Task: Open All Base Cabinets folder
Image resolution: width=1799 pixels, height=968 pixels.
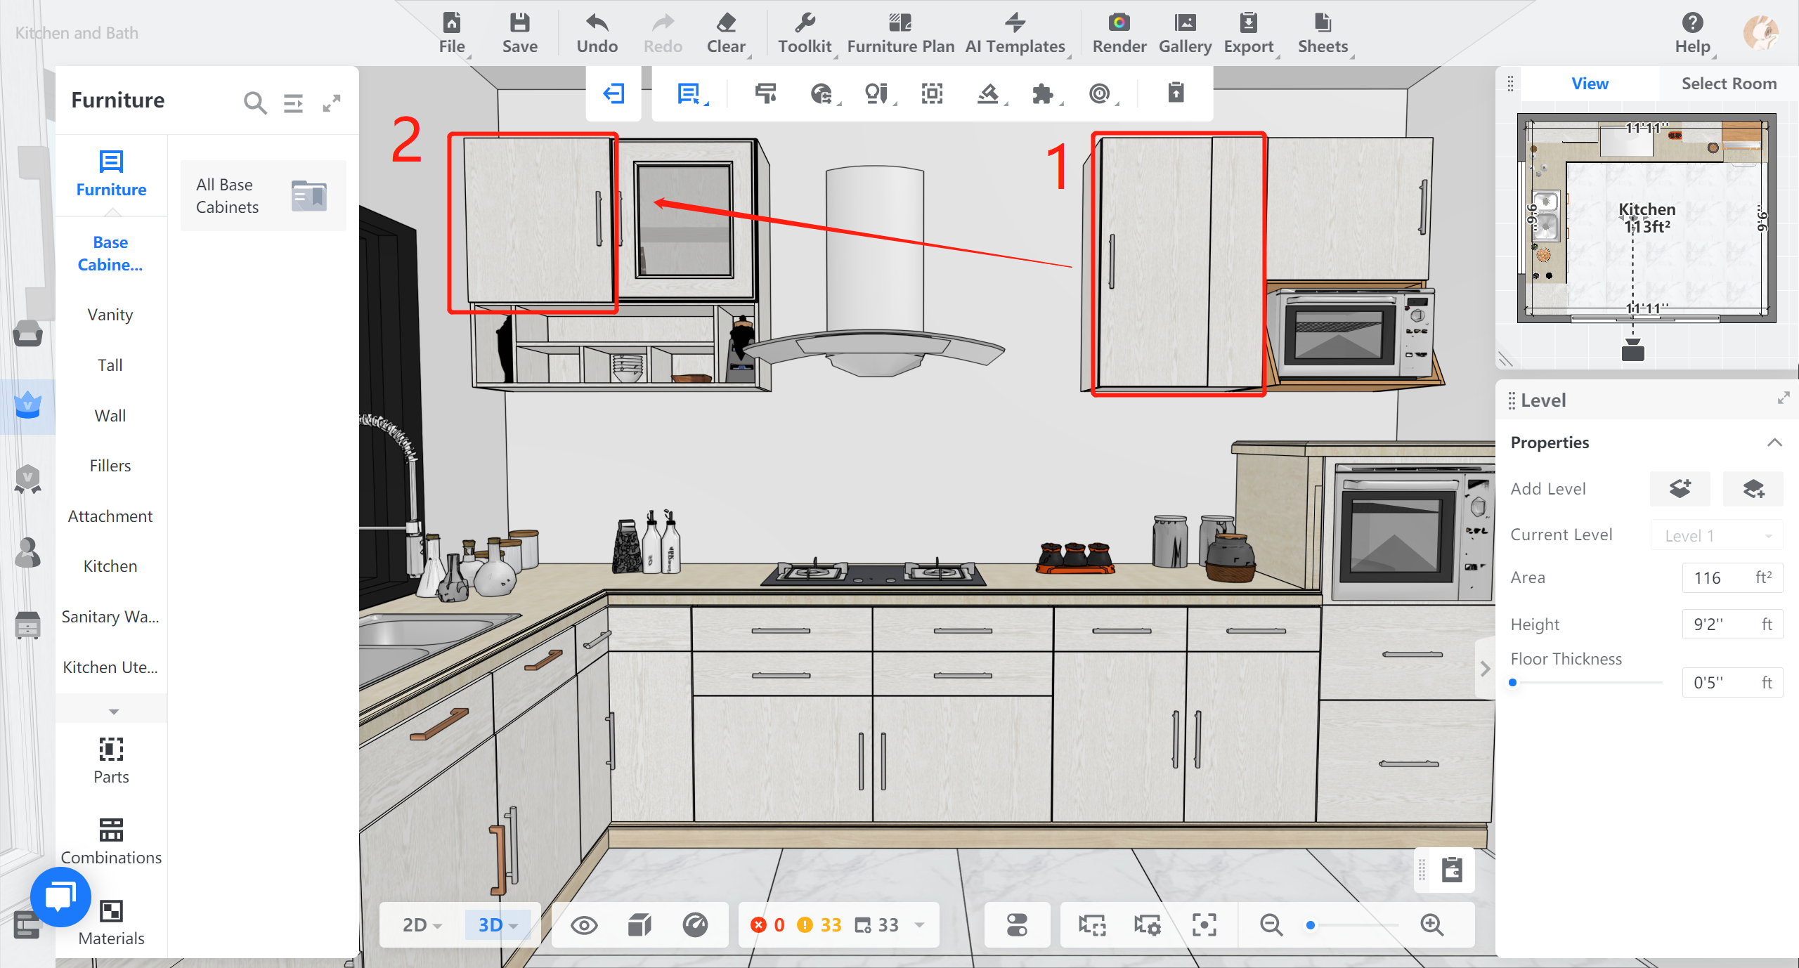Action: pos(263,196)
